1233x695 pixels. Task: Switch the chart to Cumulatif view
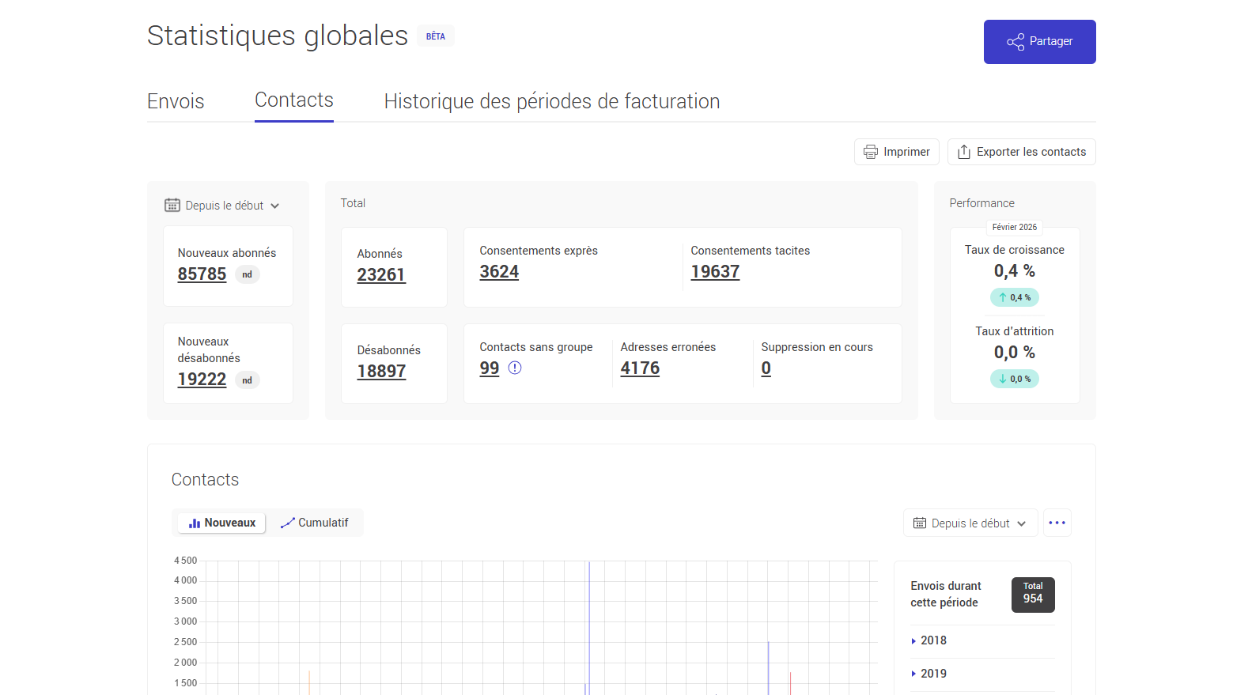(x=315, y=523)
